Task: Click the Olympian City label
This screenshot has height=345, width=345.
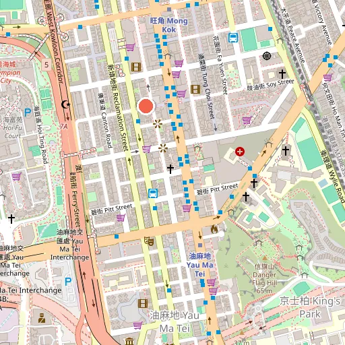Action: coord(9,73)
